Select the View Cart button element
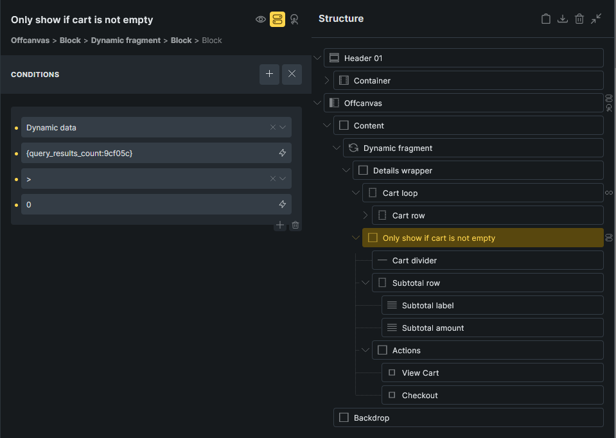 tap(493, 372)
